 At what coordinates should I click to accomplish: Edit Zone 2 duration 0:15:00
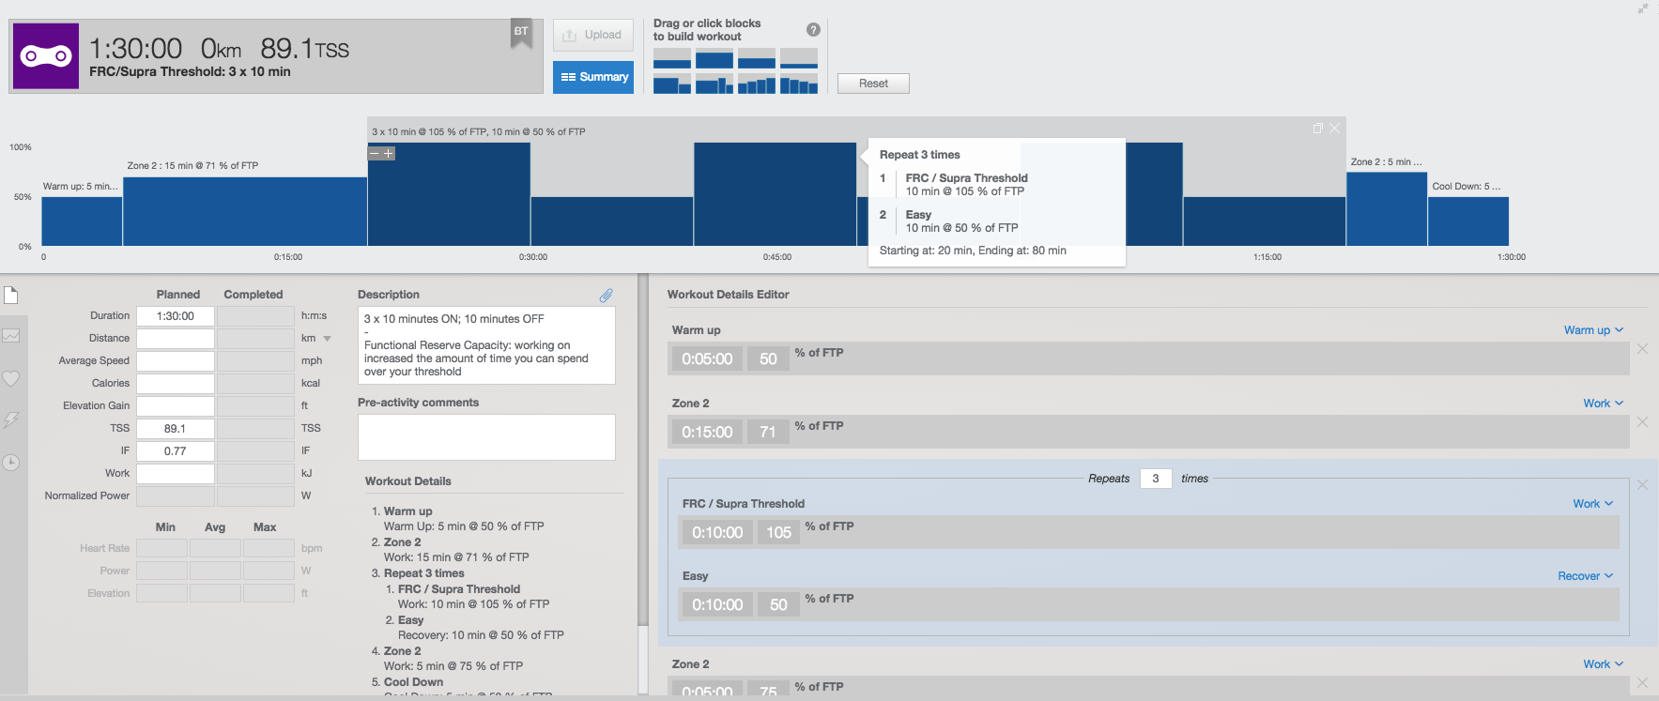[x=707, y=433]
